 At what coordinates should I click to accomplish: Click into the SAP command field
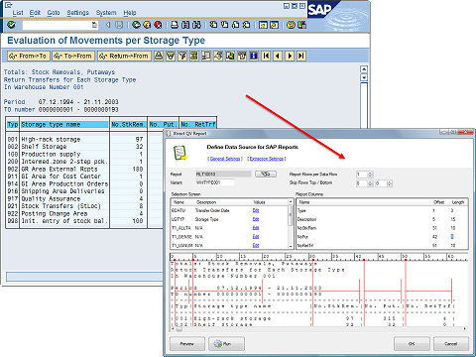tap(57, 25)
